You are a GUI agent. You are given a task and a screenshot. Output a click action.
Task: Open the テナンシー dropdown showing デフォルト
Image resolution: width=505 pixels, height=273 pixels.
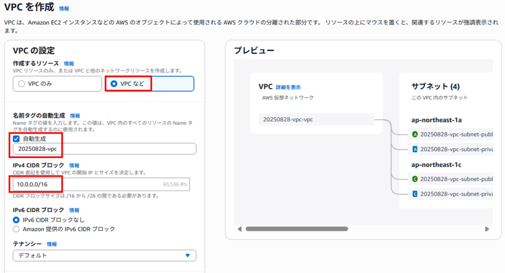pyautogui.click(x=105, y=256)
